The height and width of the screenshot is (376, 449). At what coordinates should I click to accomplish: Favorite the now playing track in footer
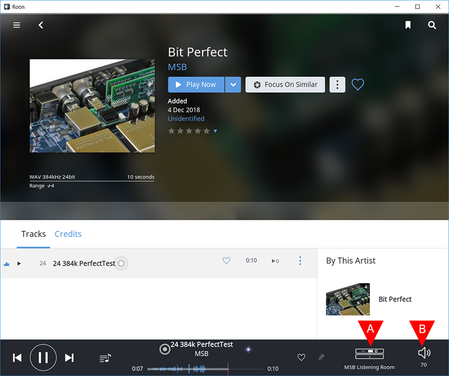pos(301,358)
